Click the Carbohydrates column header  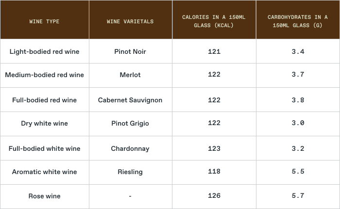pyautogui.click(x=298, y=21)
